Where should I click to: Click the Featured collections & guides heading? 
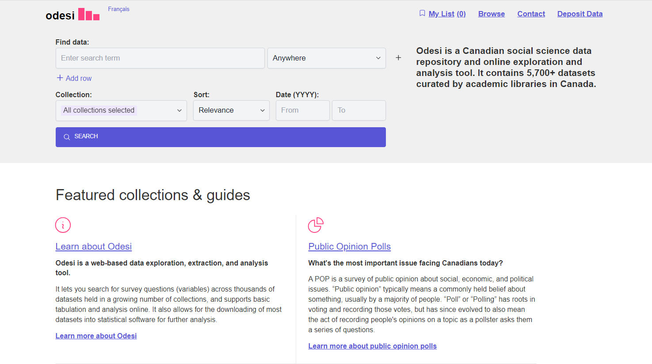coord(153,195)
